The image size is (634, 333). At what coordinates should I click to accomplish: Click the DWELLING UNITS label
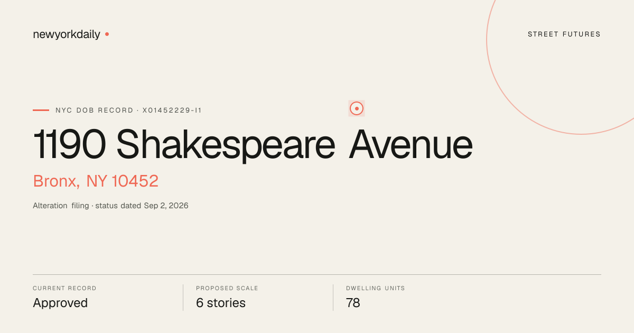tap(376, 289)
